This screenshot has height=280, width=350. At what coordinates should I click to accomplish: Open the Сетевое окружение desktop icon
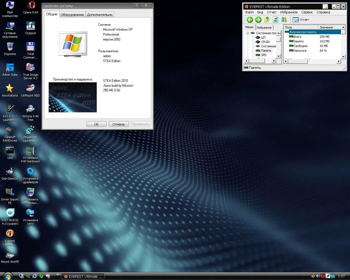point(10,30)
